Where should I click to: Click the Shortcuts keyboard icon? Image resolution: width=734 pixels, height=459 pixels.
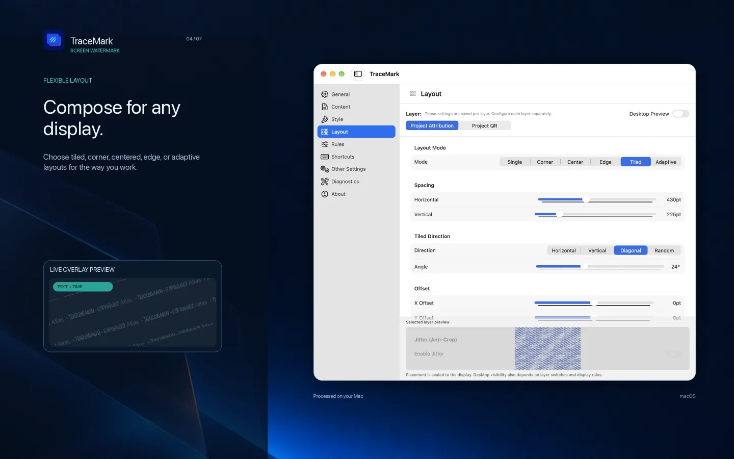click(325, 157)
